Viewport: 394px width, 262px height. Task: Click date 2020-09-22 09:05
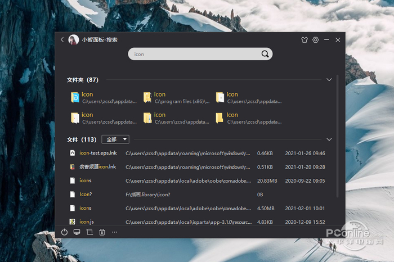pos(305,180)
